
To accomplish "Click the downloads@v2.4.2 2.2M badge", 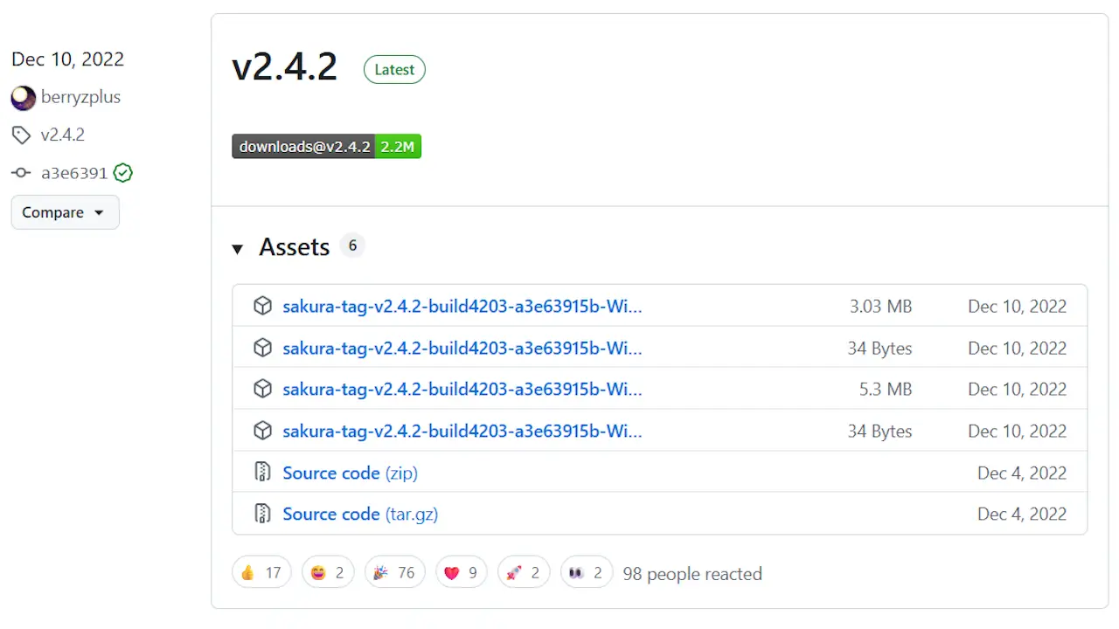I will (x=326, y=147).
